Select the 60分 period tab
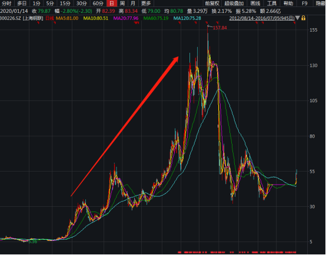This screenshot has width=326, height=255. pyautogui.click(x=98, y=4)
